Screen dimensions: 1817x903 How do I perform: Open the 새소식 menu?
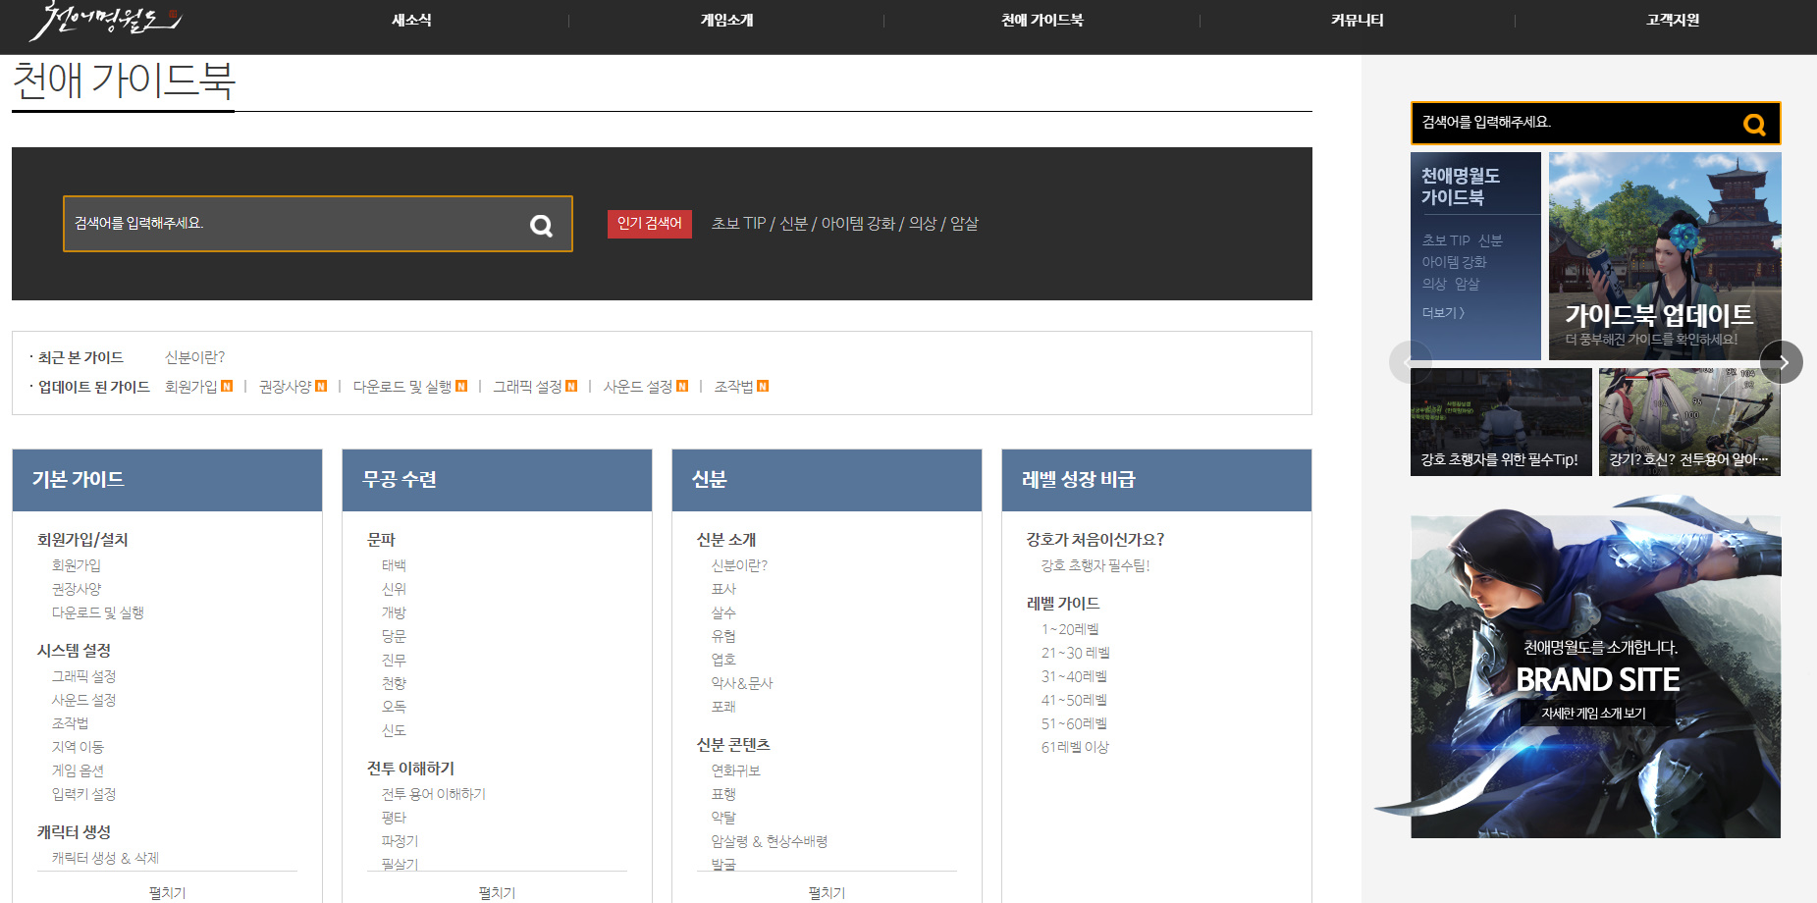411,21
